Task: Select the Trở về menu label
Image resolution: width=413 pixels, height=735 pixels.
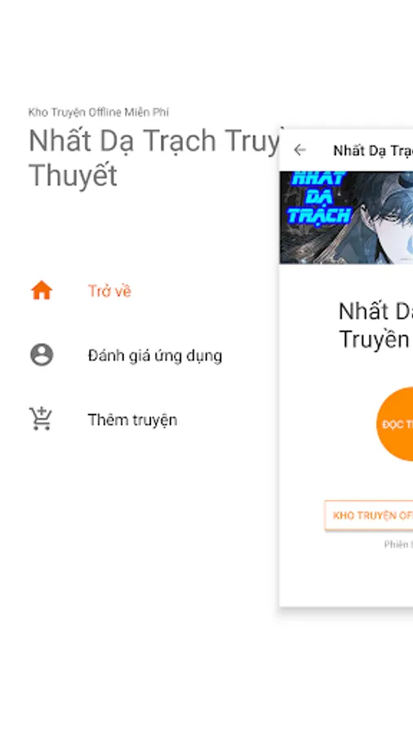Action: click(109, 291)
